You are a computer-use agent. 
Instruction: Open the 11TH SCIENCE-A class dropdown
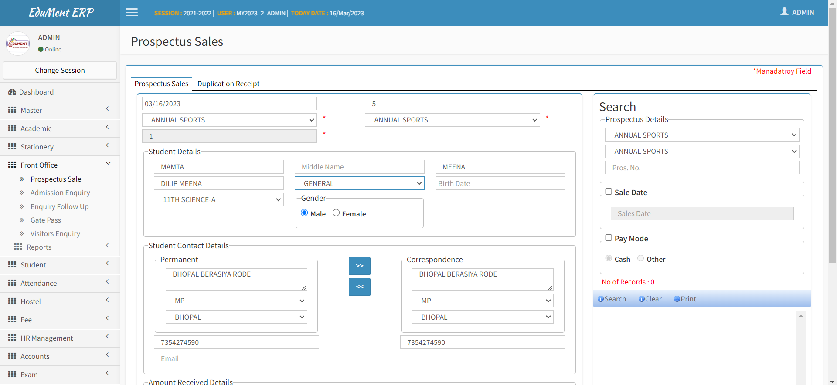[x=218, y=200]
